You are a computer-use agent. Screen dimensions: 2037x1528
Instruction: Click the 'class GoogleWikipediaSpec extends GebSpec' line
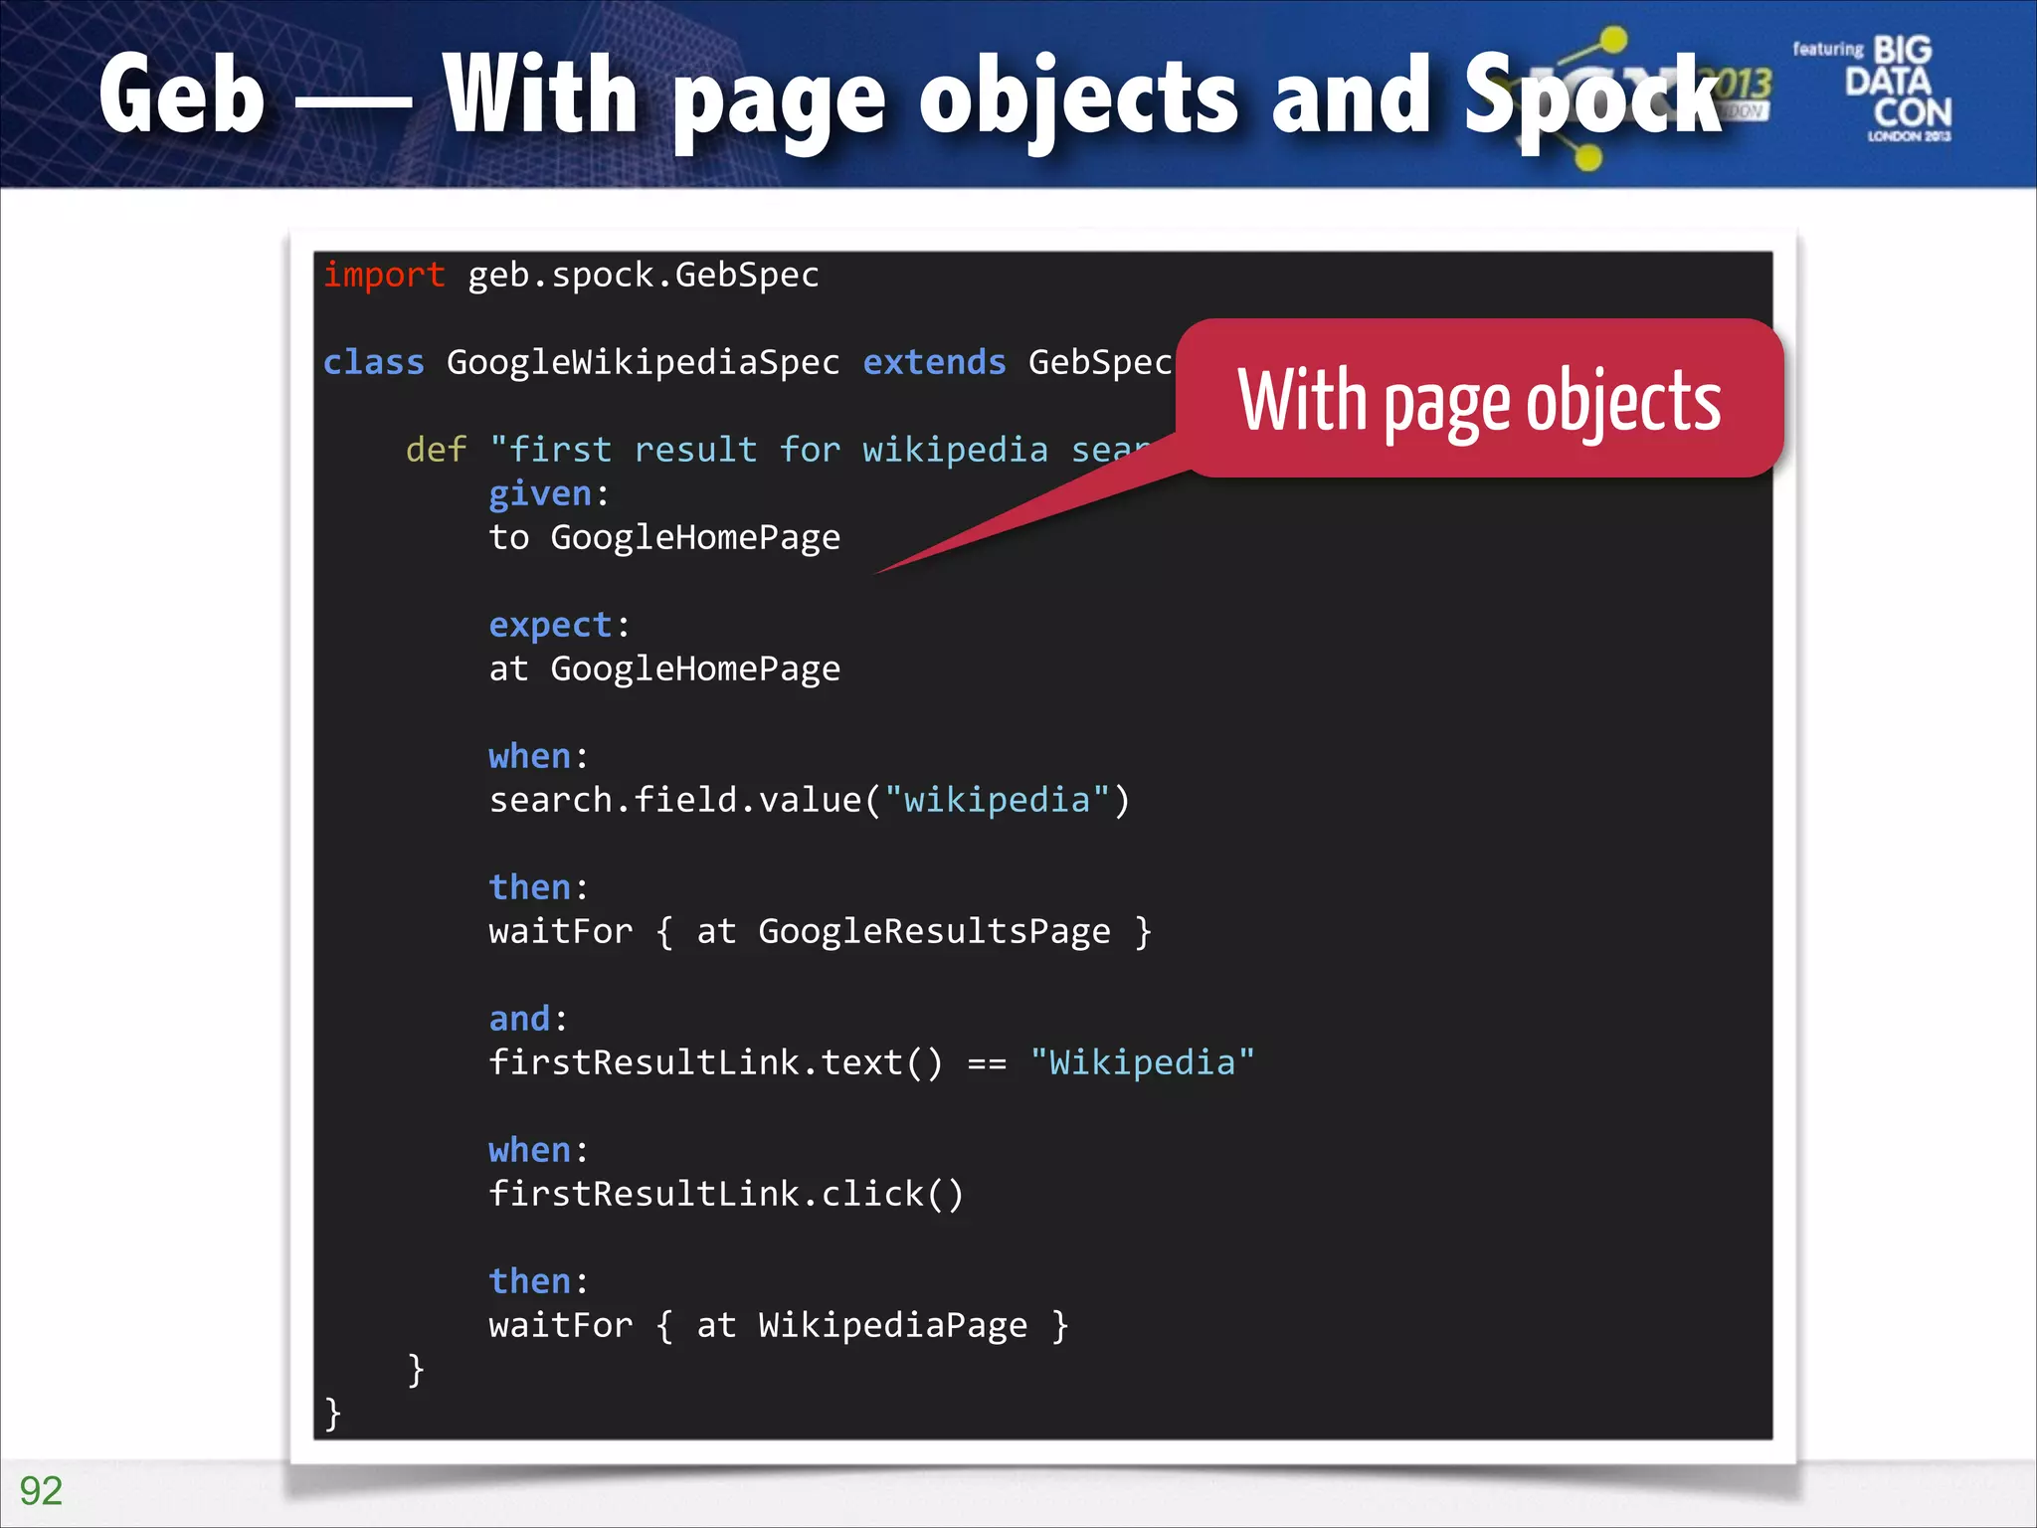pos(748,362)
